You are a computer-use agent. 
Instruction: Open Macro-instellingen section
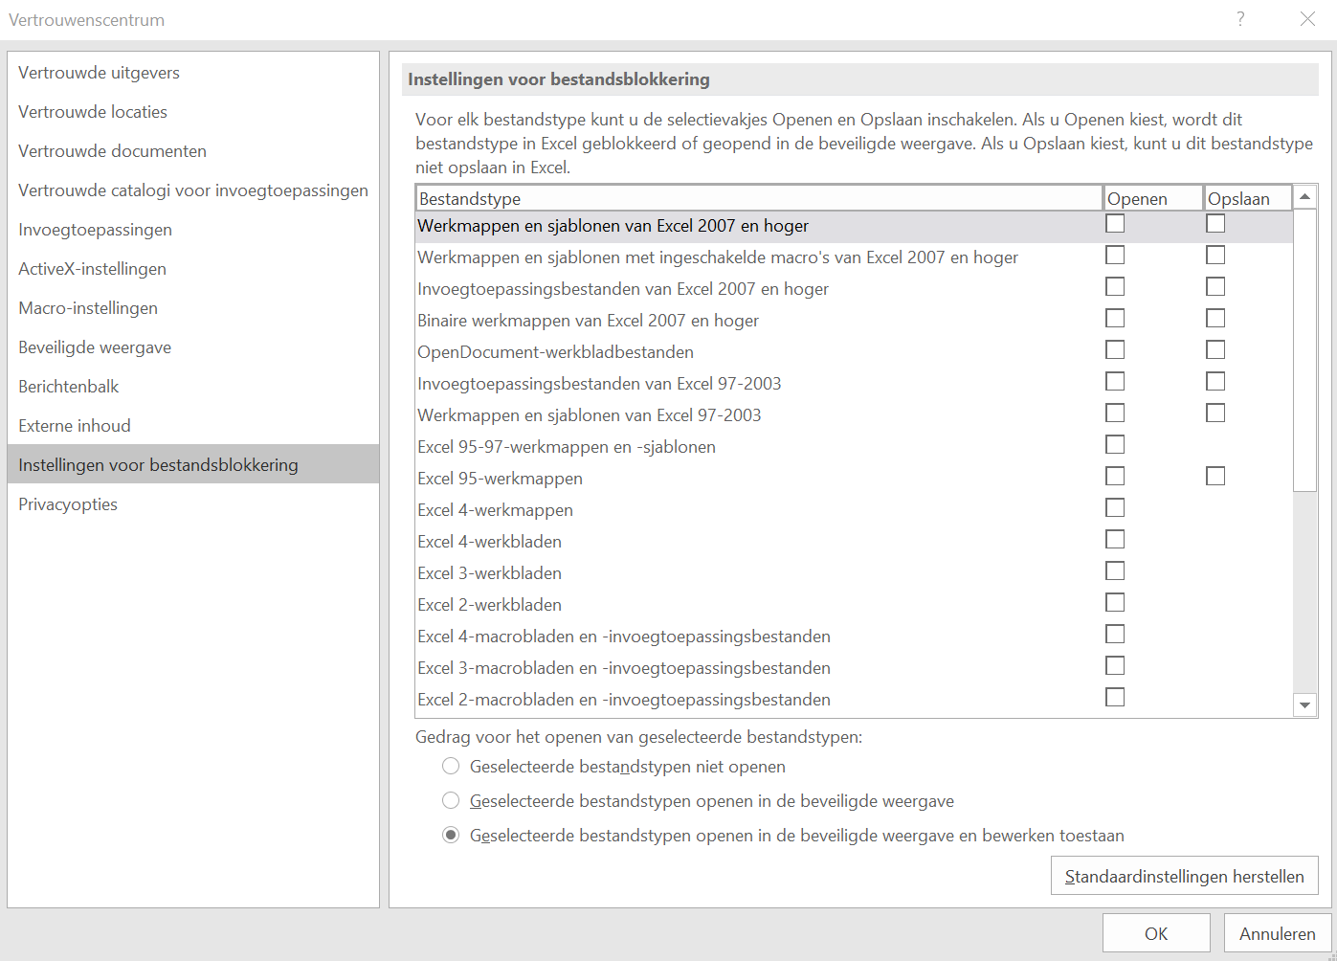[x=193, y=308]
